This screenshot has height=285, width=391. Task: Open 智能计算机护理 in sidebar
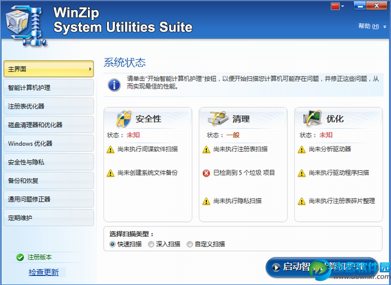pyautogui.click(x=49, y=87)
